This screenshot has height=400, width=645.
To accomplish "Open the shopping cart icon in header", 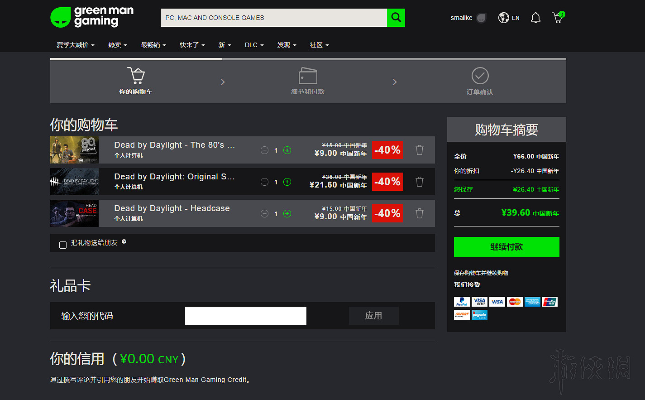I will coord(558,18).
